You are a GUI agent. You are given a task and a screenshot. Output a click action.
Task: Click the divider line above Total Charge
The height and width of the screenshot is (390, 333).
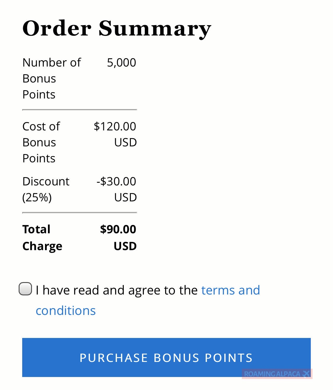click(79, 213)
